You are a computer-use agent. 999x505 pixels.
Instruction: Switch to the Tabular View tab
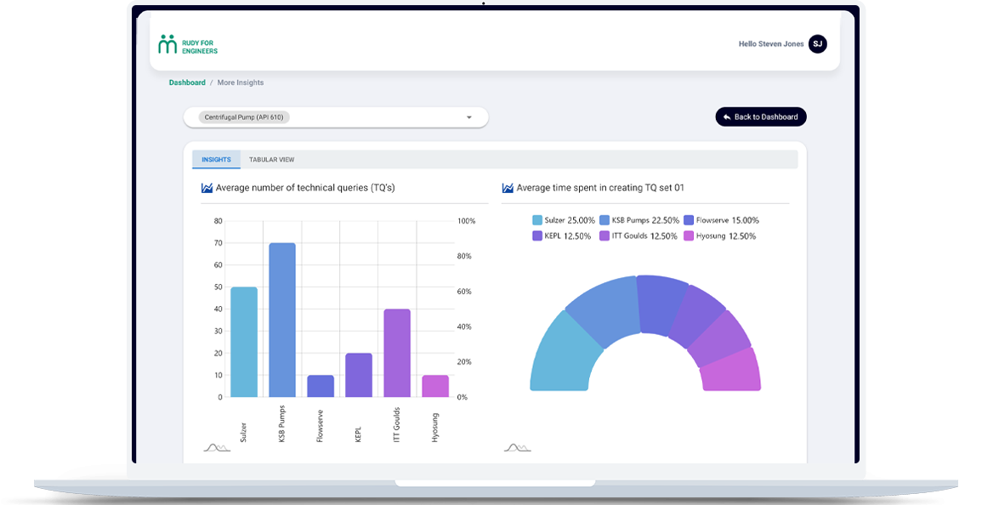point(270,159)
